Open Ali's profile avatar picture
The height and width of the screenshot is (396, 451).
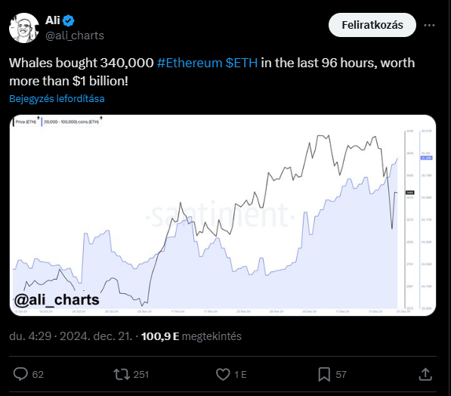[x=24, y=28]
